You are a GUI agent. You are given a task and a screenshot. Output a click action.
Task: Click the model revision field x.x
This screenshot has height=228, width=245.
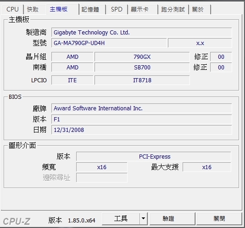click(x=200, y=43)
